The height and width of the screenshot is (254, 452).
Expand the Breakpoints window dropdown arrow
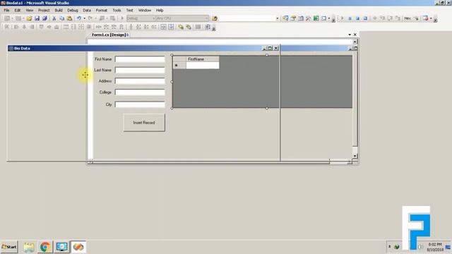coord(431,18)
